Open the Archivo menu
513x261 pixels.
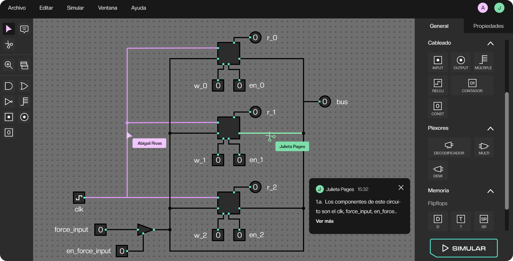(x=17, y=8)
